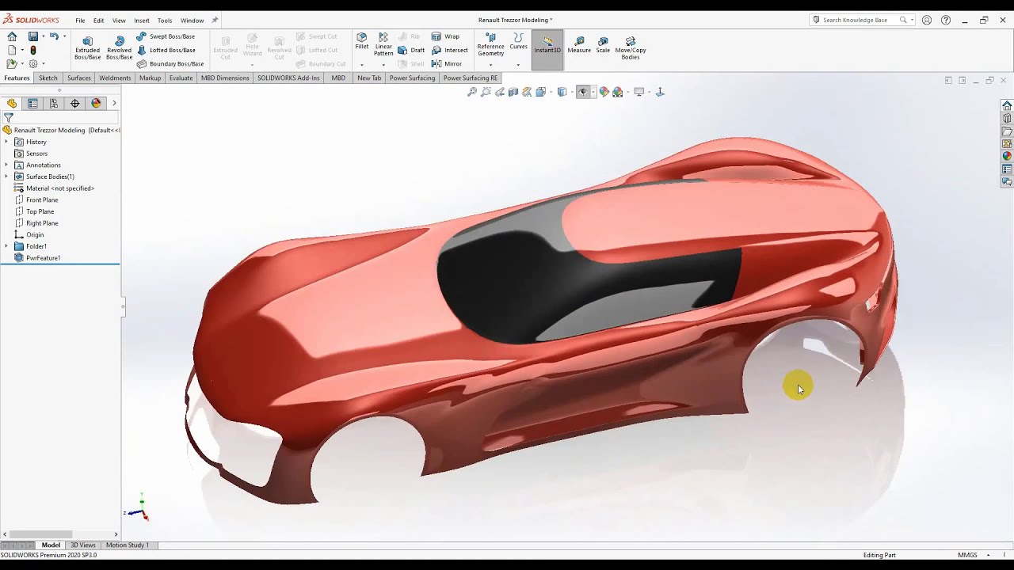The image size is (1014, 570).
Task: Click the Save icon
Action: click(32, 36)
